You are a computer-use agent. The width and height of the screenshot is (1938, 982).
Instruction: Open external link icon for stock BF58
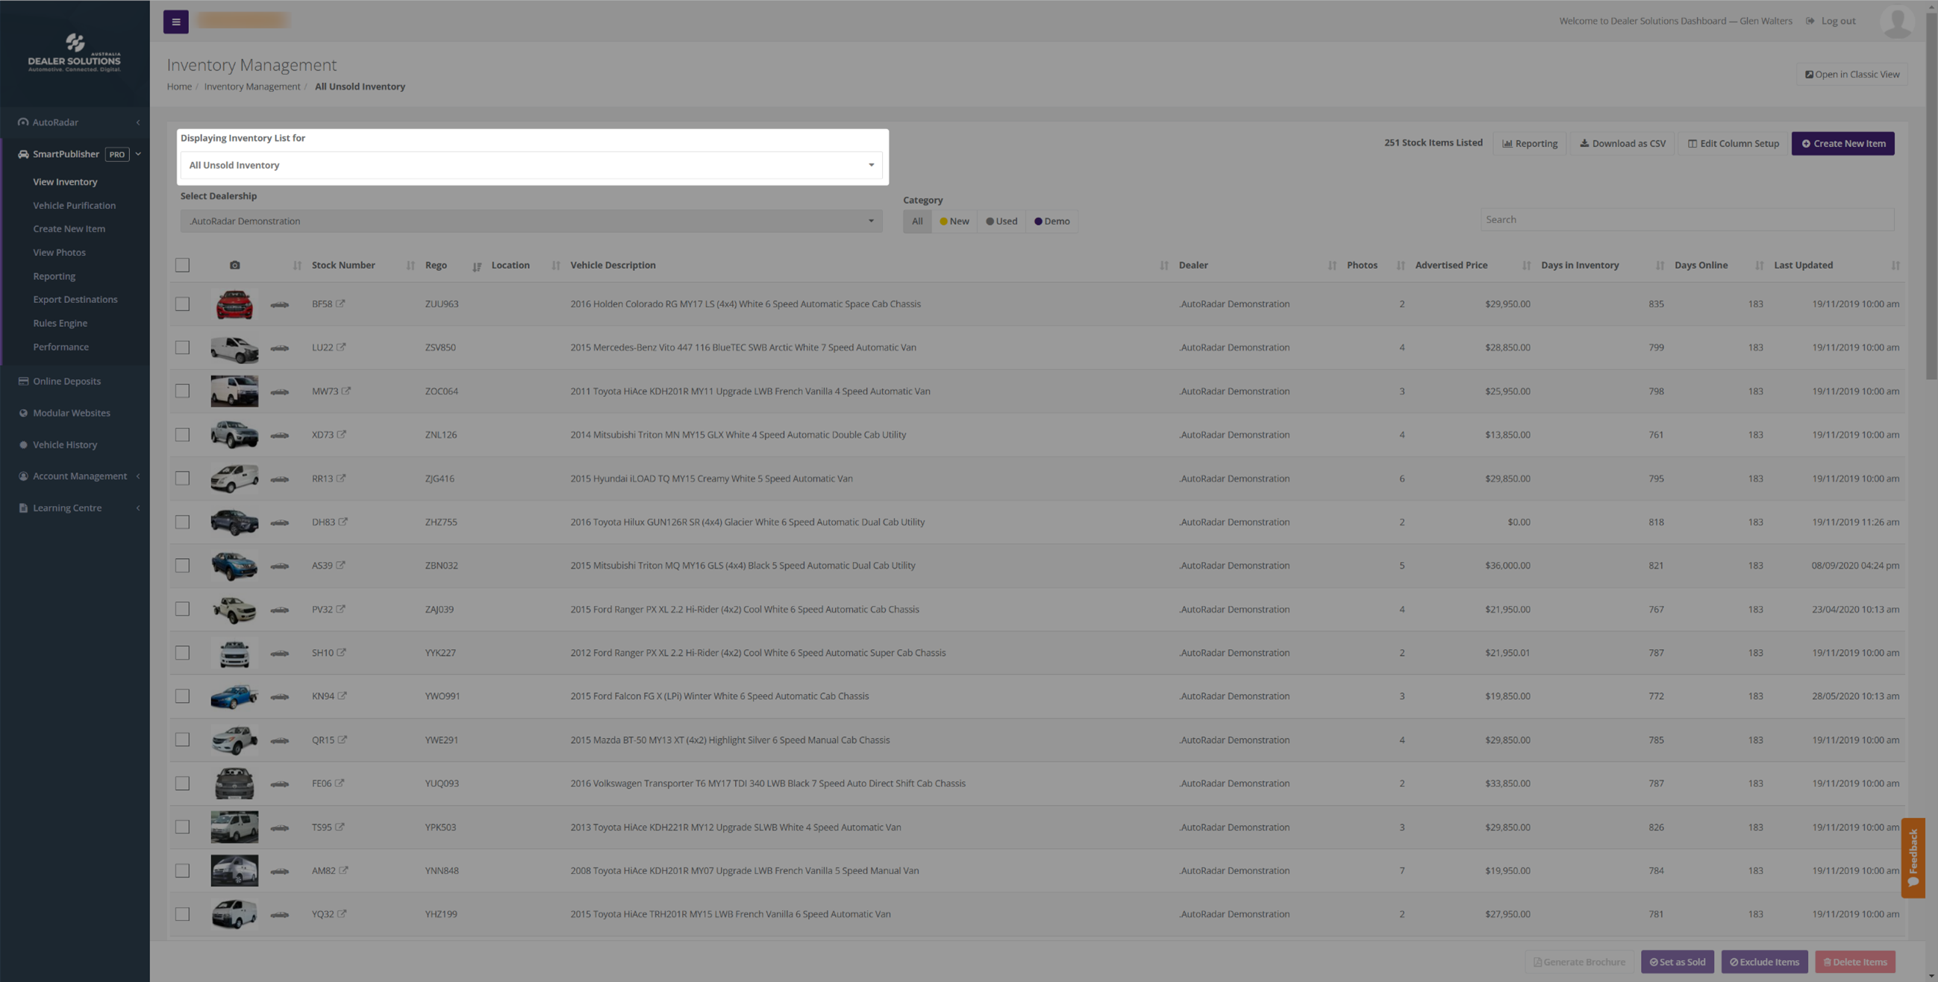340,304
